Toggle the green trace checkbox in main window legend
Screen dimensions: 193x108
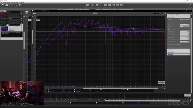[96, 103]
